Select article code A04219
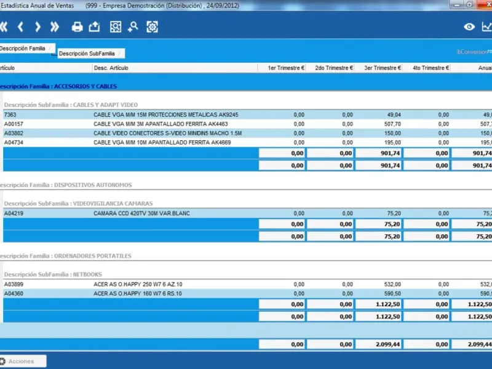Viewport: 492px width, 369px height. [14, 213]
